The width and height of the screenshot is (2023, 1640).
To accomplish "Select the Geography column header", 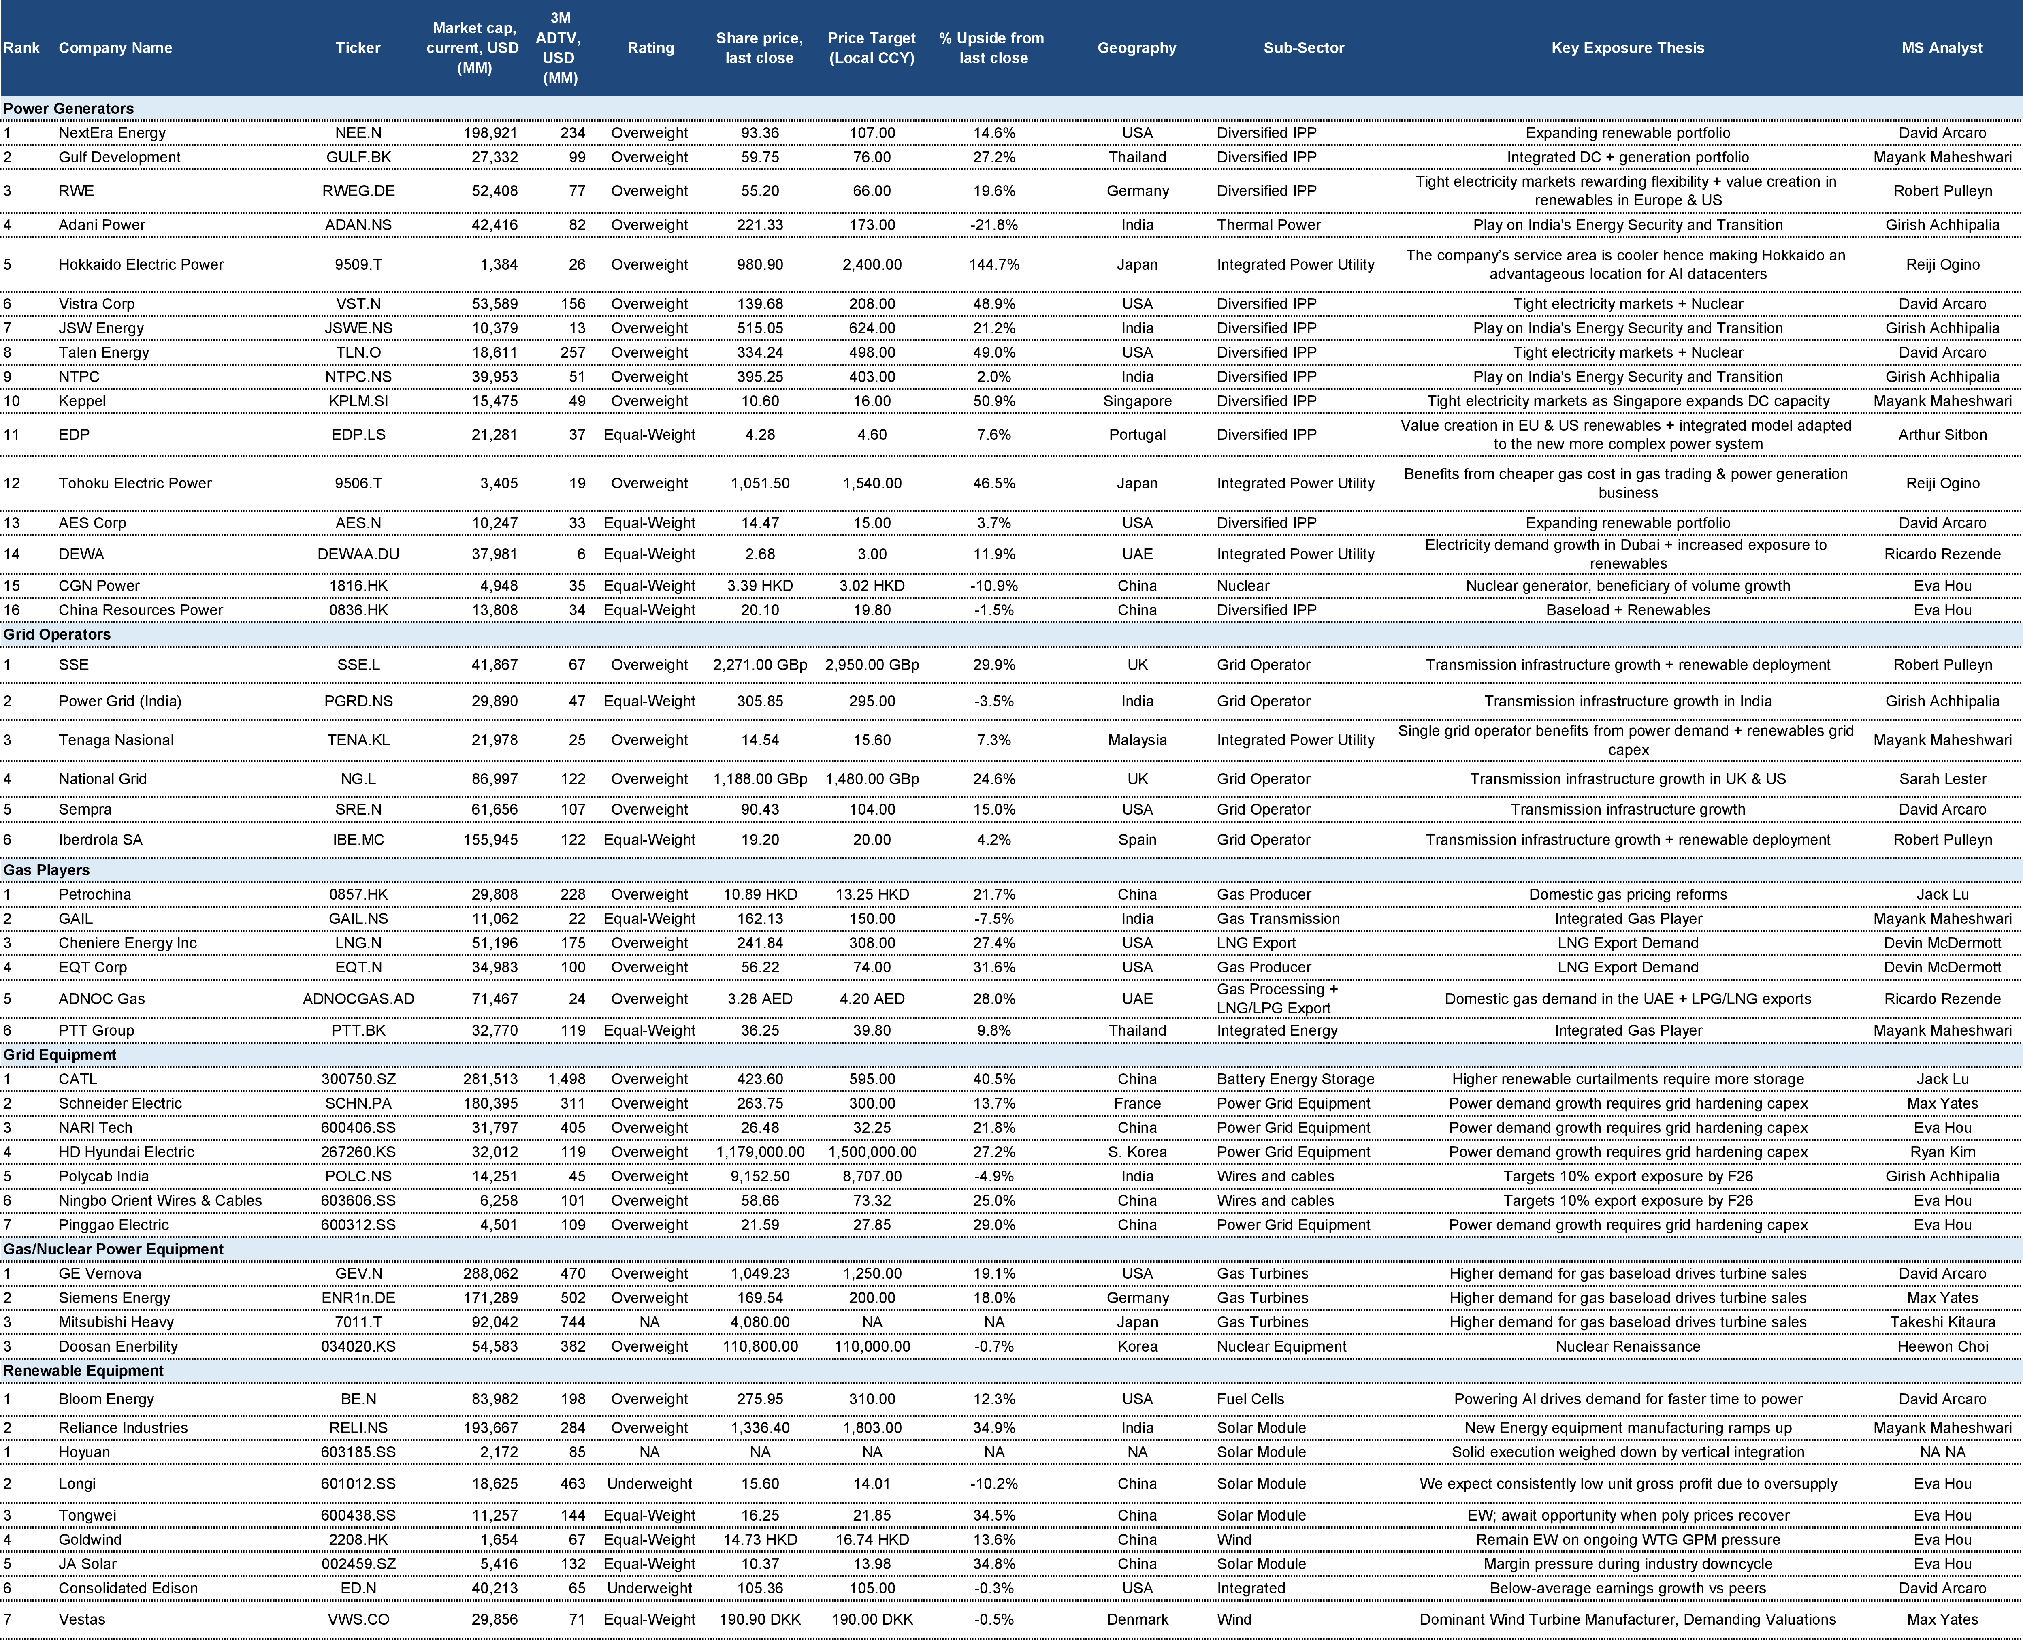I will pos(1137,48).
